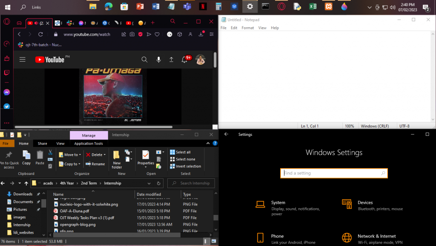Open Downloads in Explorer navigation pane
436x246 pixels.
[x=23, y=194]
